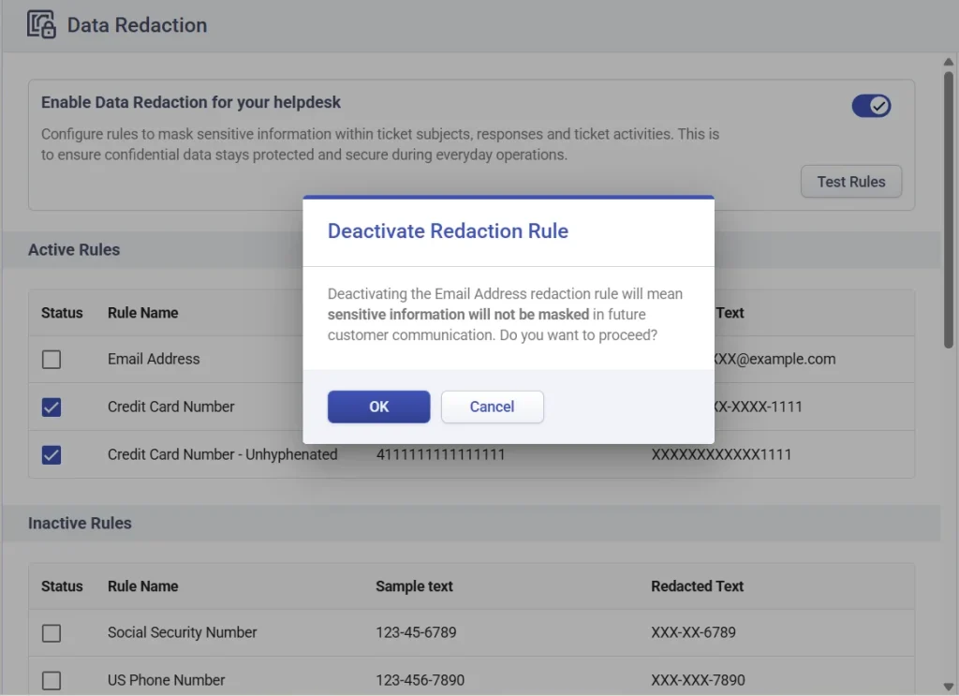Dismiss the dialog with Cancel

click(x=492, y=406)
